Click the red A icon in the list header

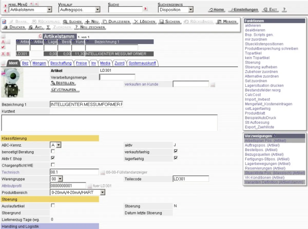click(3, 42)
